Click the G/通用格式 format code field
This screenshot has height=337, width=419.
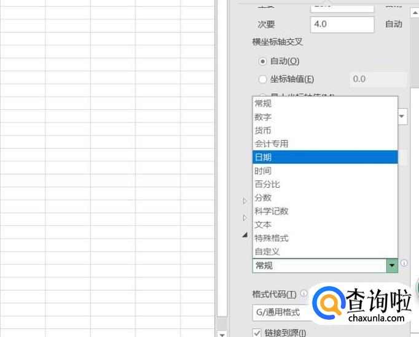click(283, 312)
